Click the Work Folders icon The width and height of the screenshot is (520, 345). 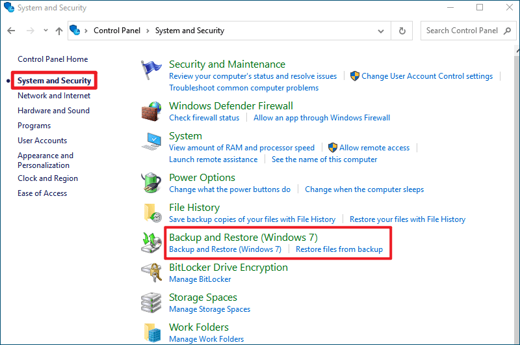152,333
